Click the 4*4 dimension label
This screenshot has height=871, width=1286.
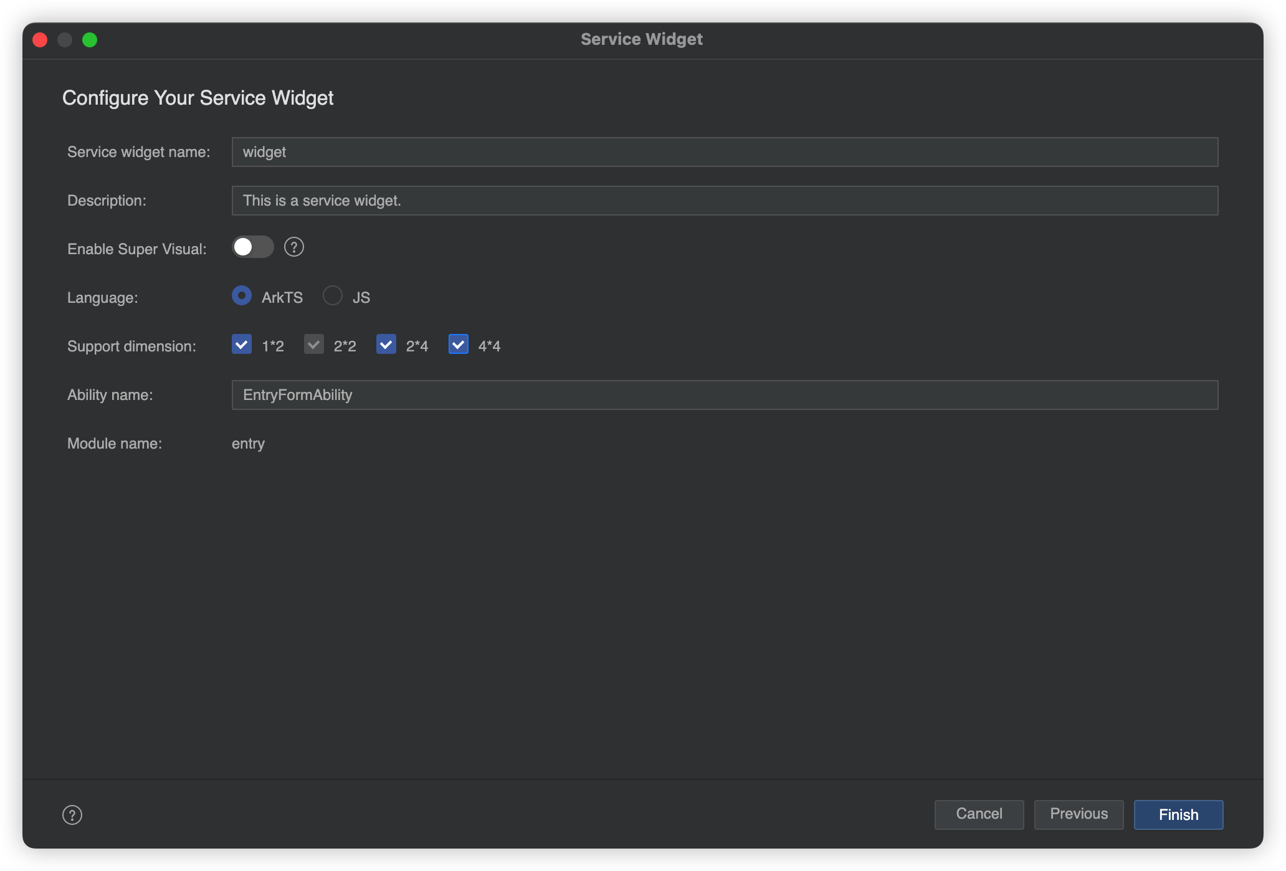[x=489, y=346]
